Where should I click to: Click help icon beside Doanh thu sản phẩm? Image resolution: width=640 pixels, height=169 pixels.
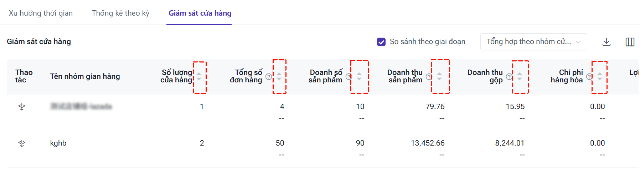[x=429, y=76]
